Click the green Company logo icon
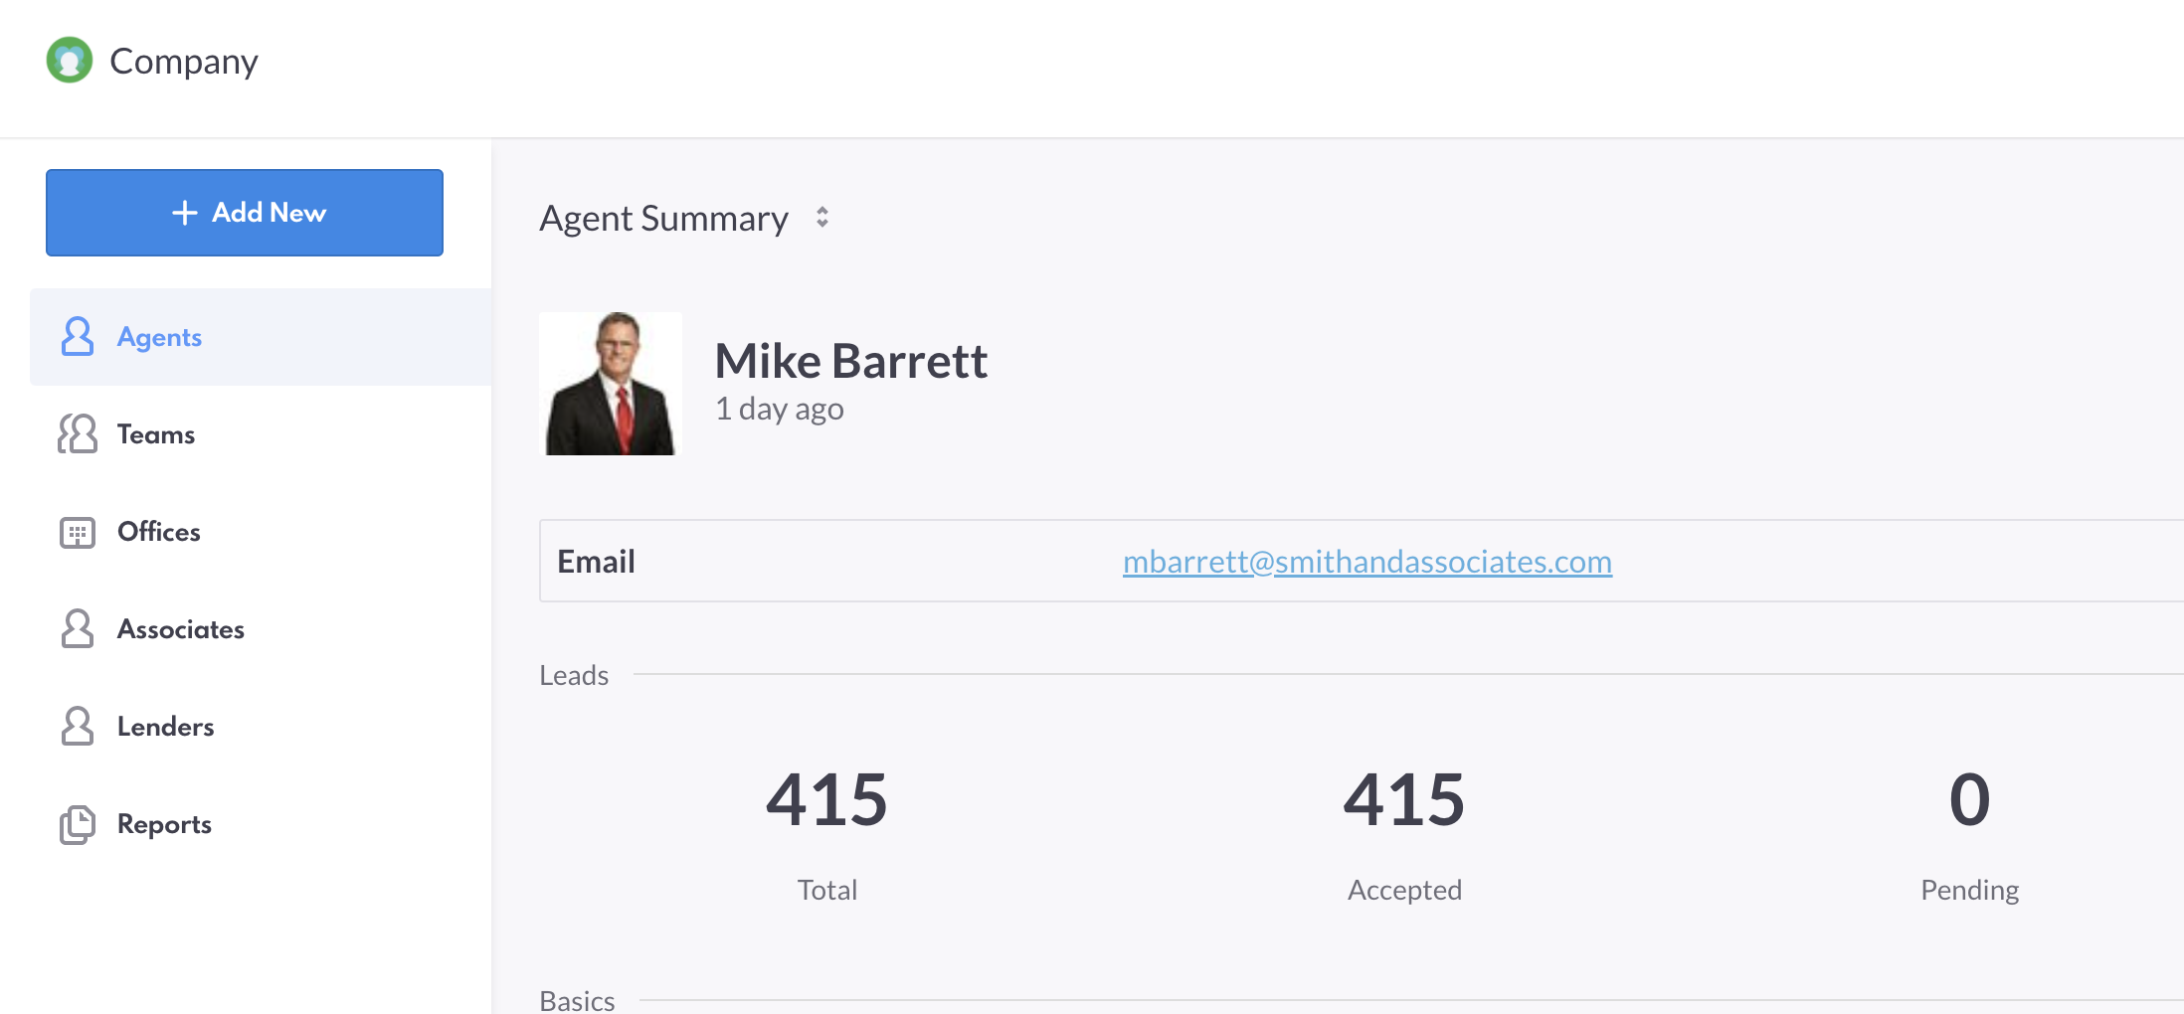The image size is (2184, 1014). point(70,61)
